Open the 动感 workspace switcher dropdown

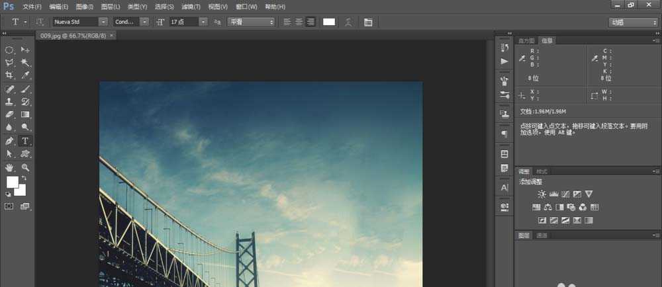632,22
